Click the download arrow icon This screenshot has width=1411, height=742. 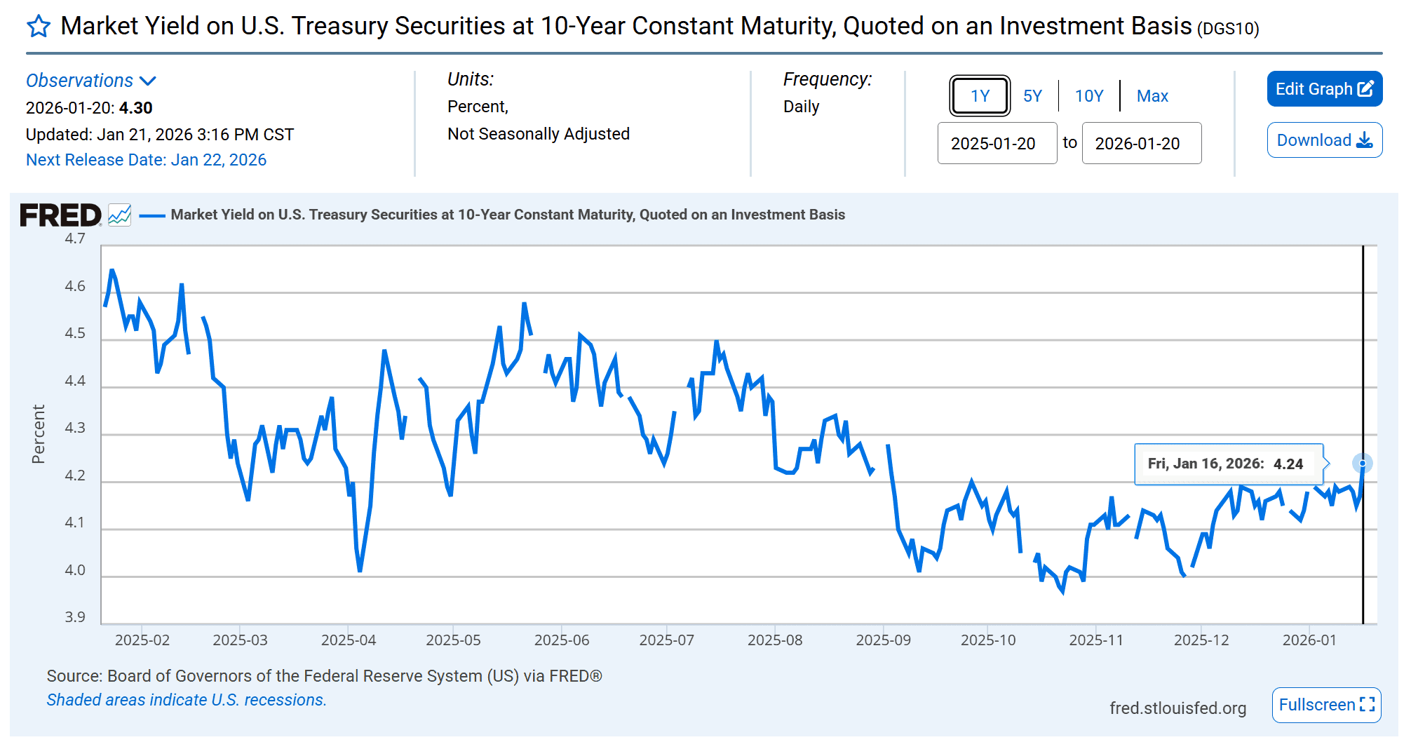click(1365, 140)
